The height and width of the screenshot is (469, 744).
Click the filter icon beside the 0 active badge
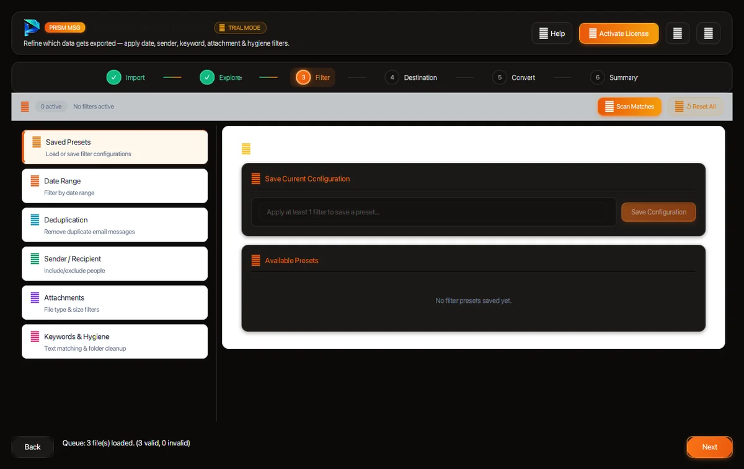point(25,107)
